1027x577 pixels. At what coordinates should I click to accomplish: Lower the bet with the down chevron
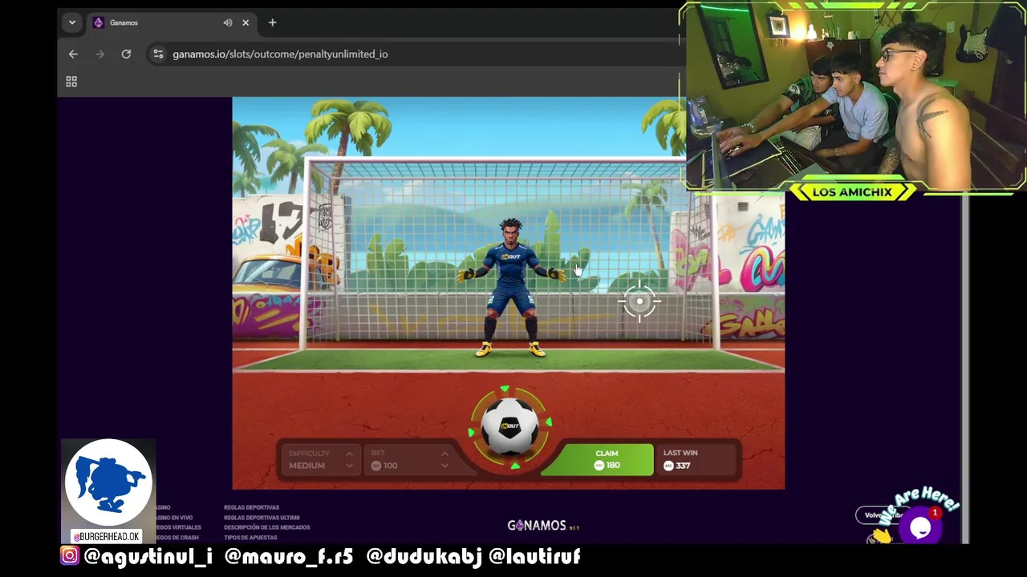point(444,466)
